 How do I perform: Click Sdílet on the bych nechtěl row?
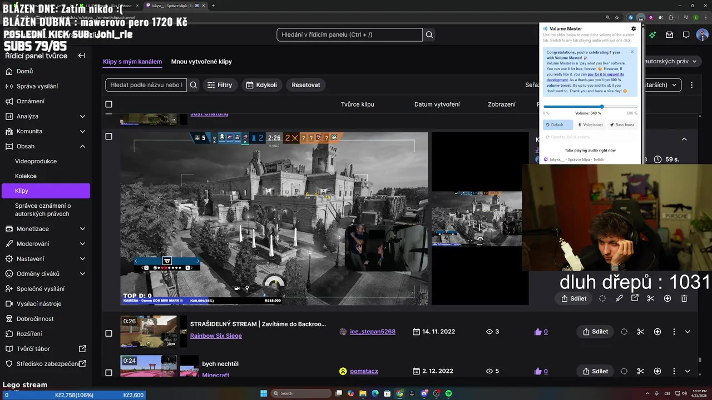[595, 371]
